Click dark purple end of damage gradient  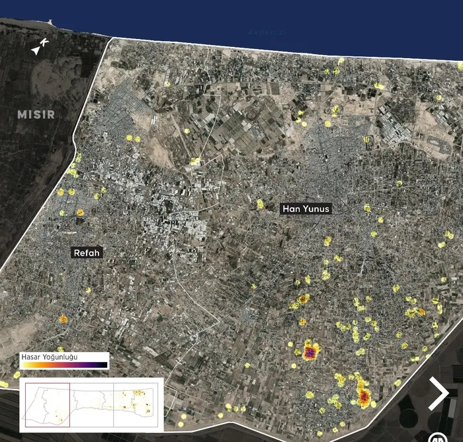coord(102,365)
